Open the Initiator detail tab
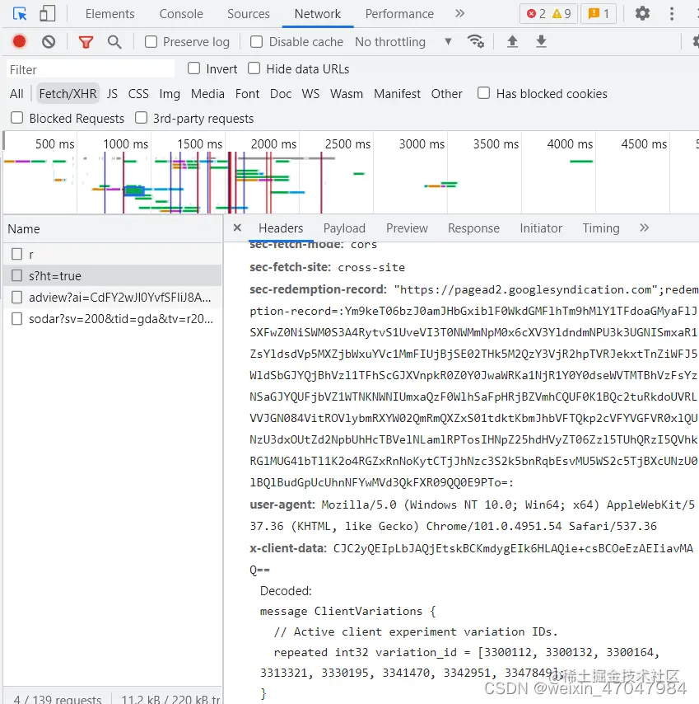This screenshot has height=704, width=699. click(541, 228)
